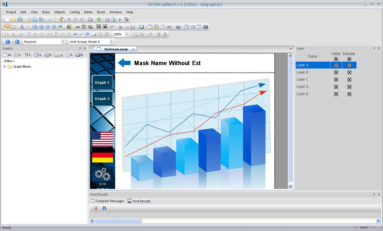This screenshot has width=383, height=231.
Task: Open the Objects menu
Action: point(60,12)
